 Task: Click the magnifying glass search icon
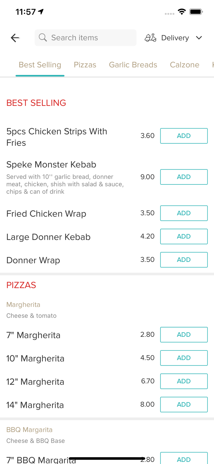point(43,37)
